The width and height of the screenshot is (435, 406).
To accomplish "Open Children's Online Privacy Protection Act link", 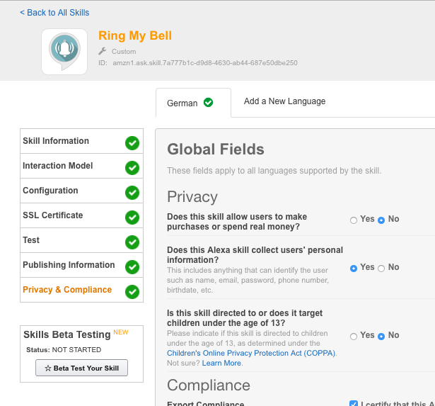I will [x=251, y=353].
